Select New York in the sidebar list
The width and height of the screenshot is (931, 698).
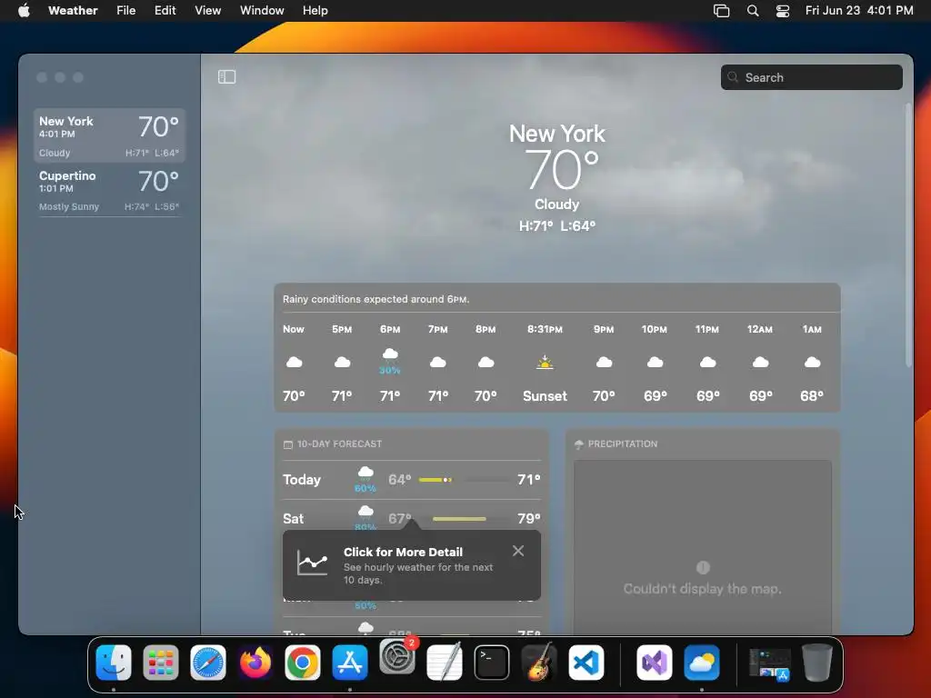pyautogui.click(x=109, y=135)
